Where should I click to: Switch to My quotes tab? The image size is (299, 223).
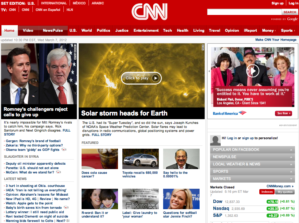[285, 192]
